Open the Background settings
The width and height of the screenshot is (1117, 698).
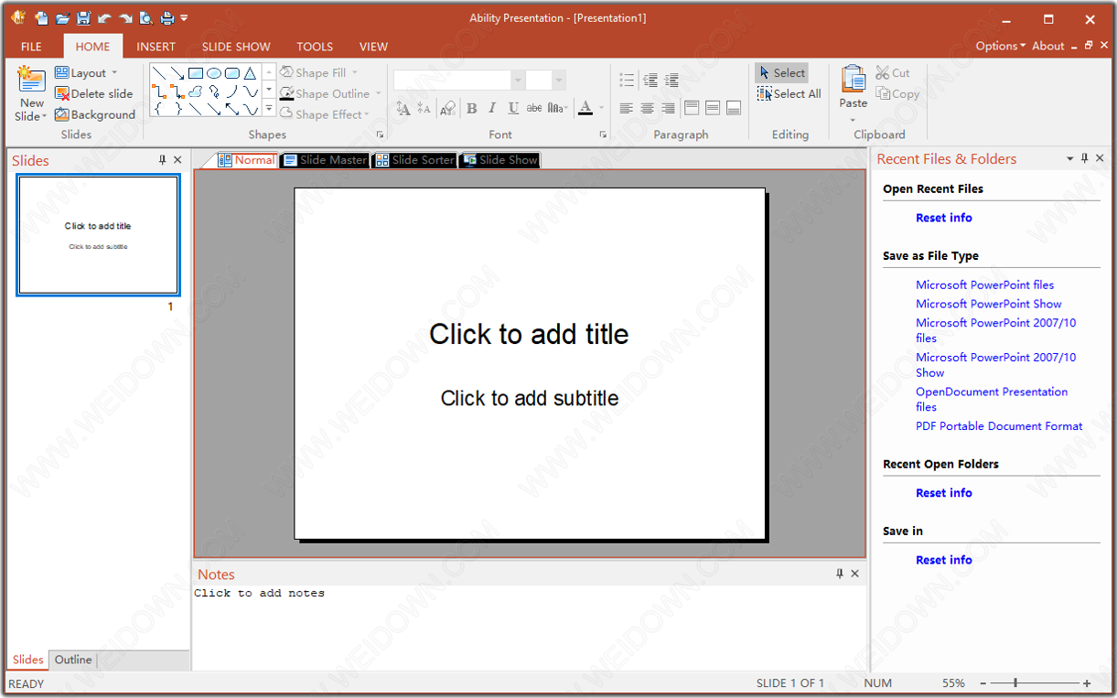[x=94, y=114]
